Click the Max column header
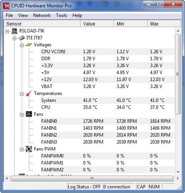Viewport: 185px width, 193px height. pos(164,24)
